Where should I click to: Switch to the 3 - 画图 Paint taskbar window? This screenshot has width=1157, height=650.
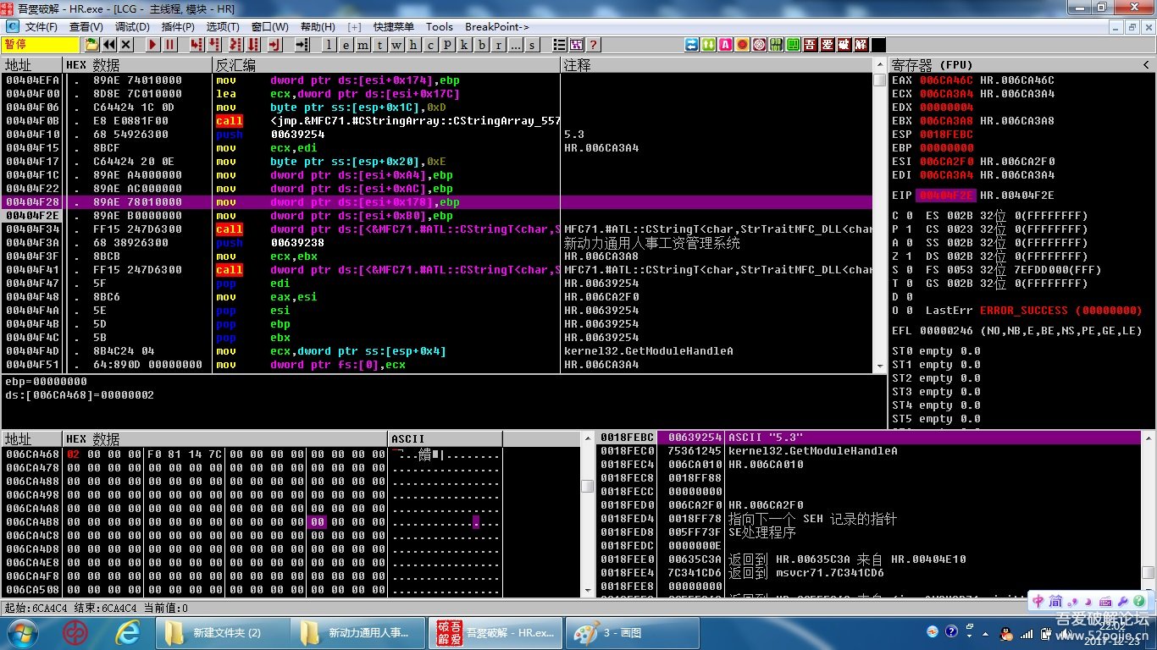(632, 632)
